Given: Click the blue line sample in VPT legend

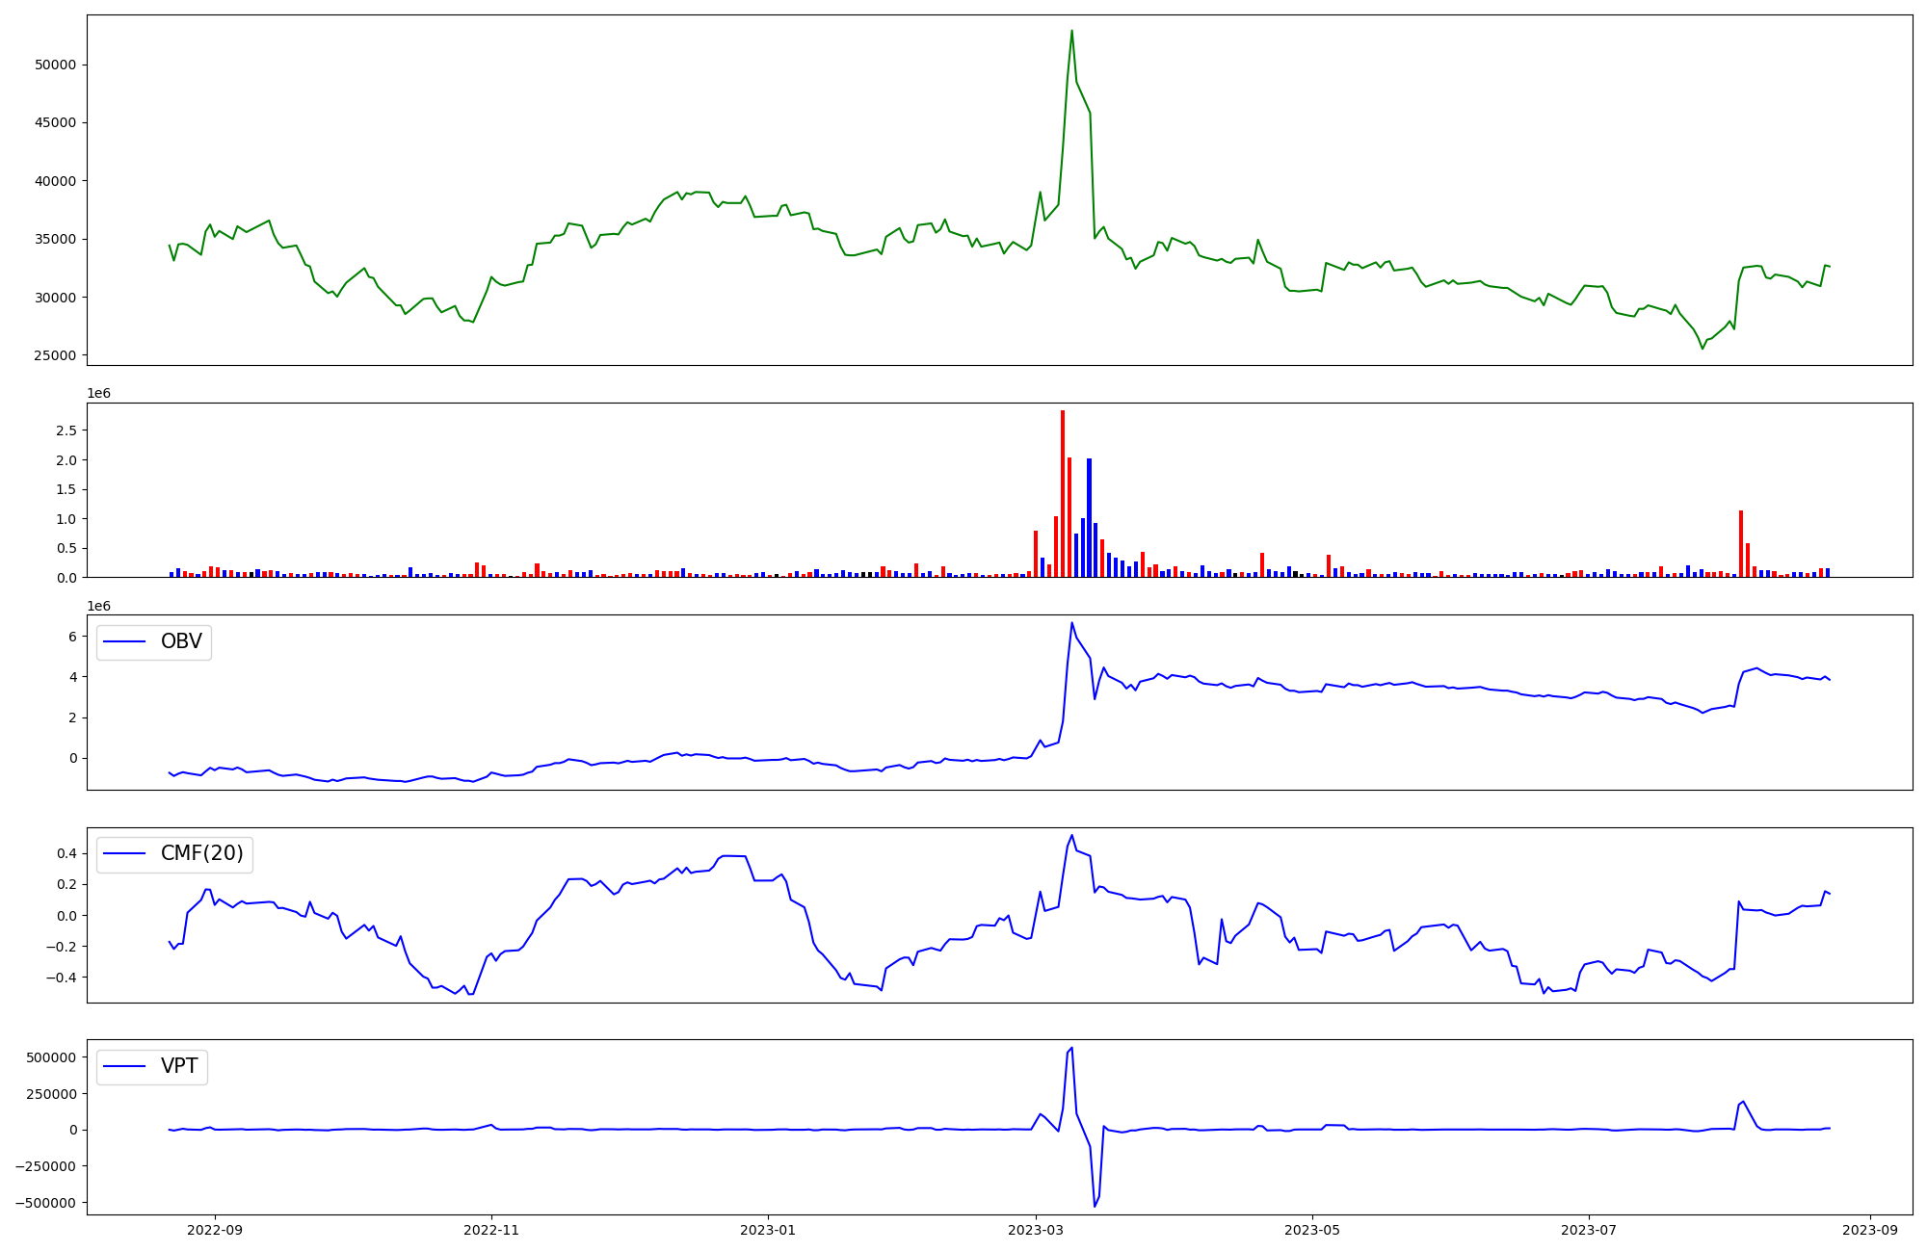Looking at the screenshot, I should [x=124, y=1066].
